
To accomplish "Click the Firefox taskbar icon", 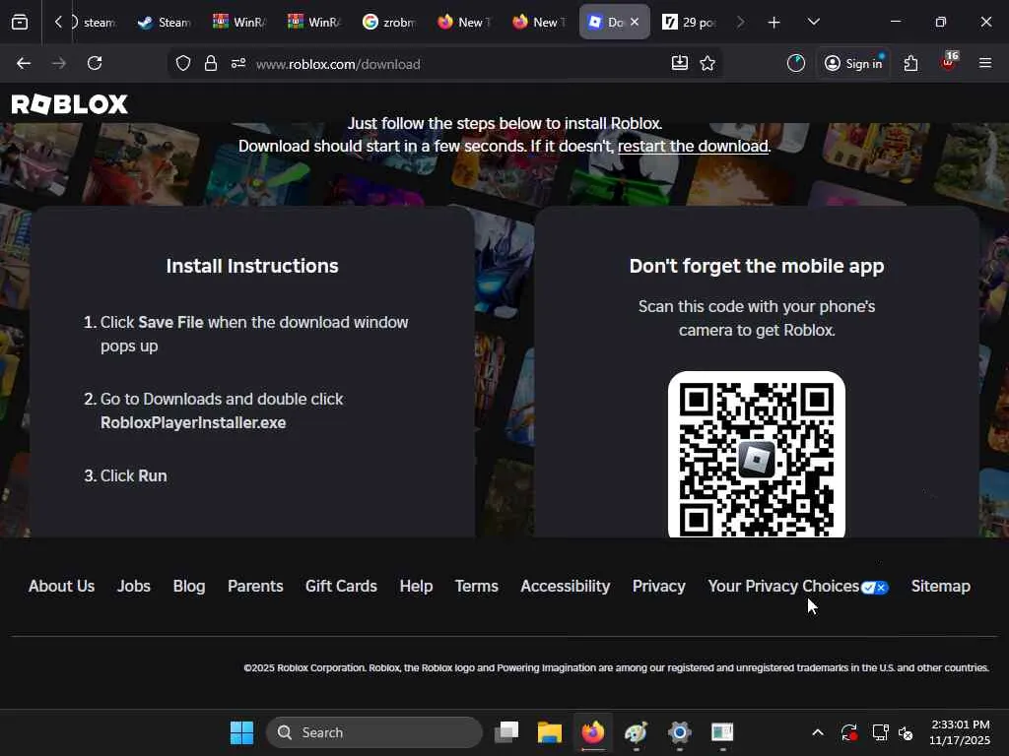I will click(x=592, y=732).
